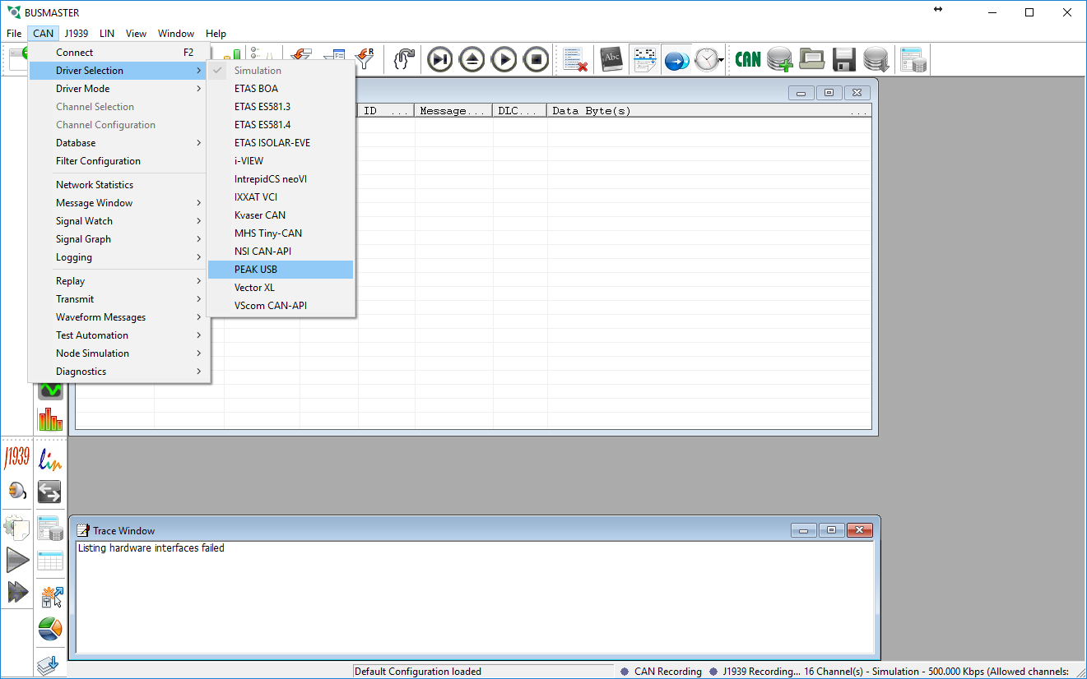Viewport: 1087px width, 679px height.
Task: Click the filter funnel with R icon
Action: (365, 59)
